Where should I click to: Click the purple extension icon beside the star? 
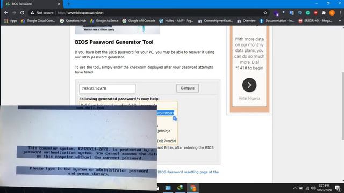click(276, 13)
